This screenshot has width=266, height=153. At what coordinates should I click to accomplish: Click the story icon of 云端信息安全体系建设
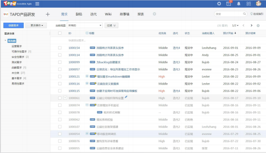pyautogui.click(x=93, y=148)
